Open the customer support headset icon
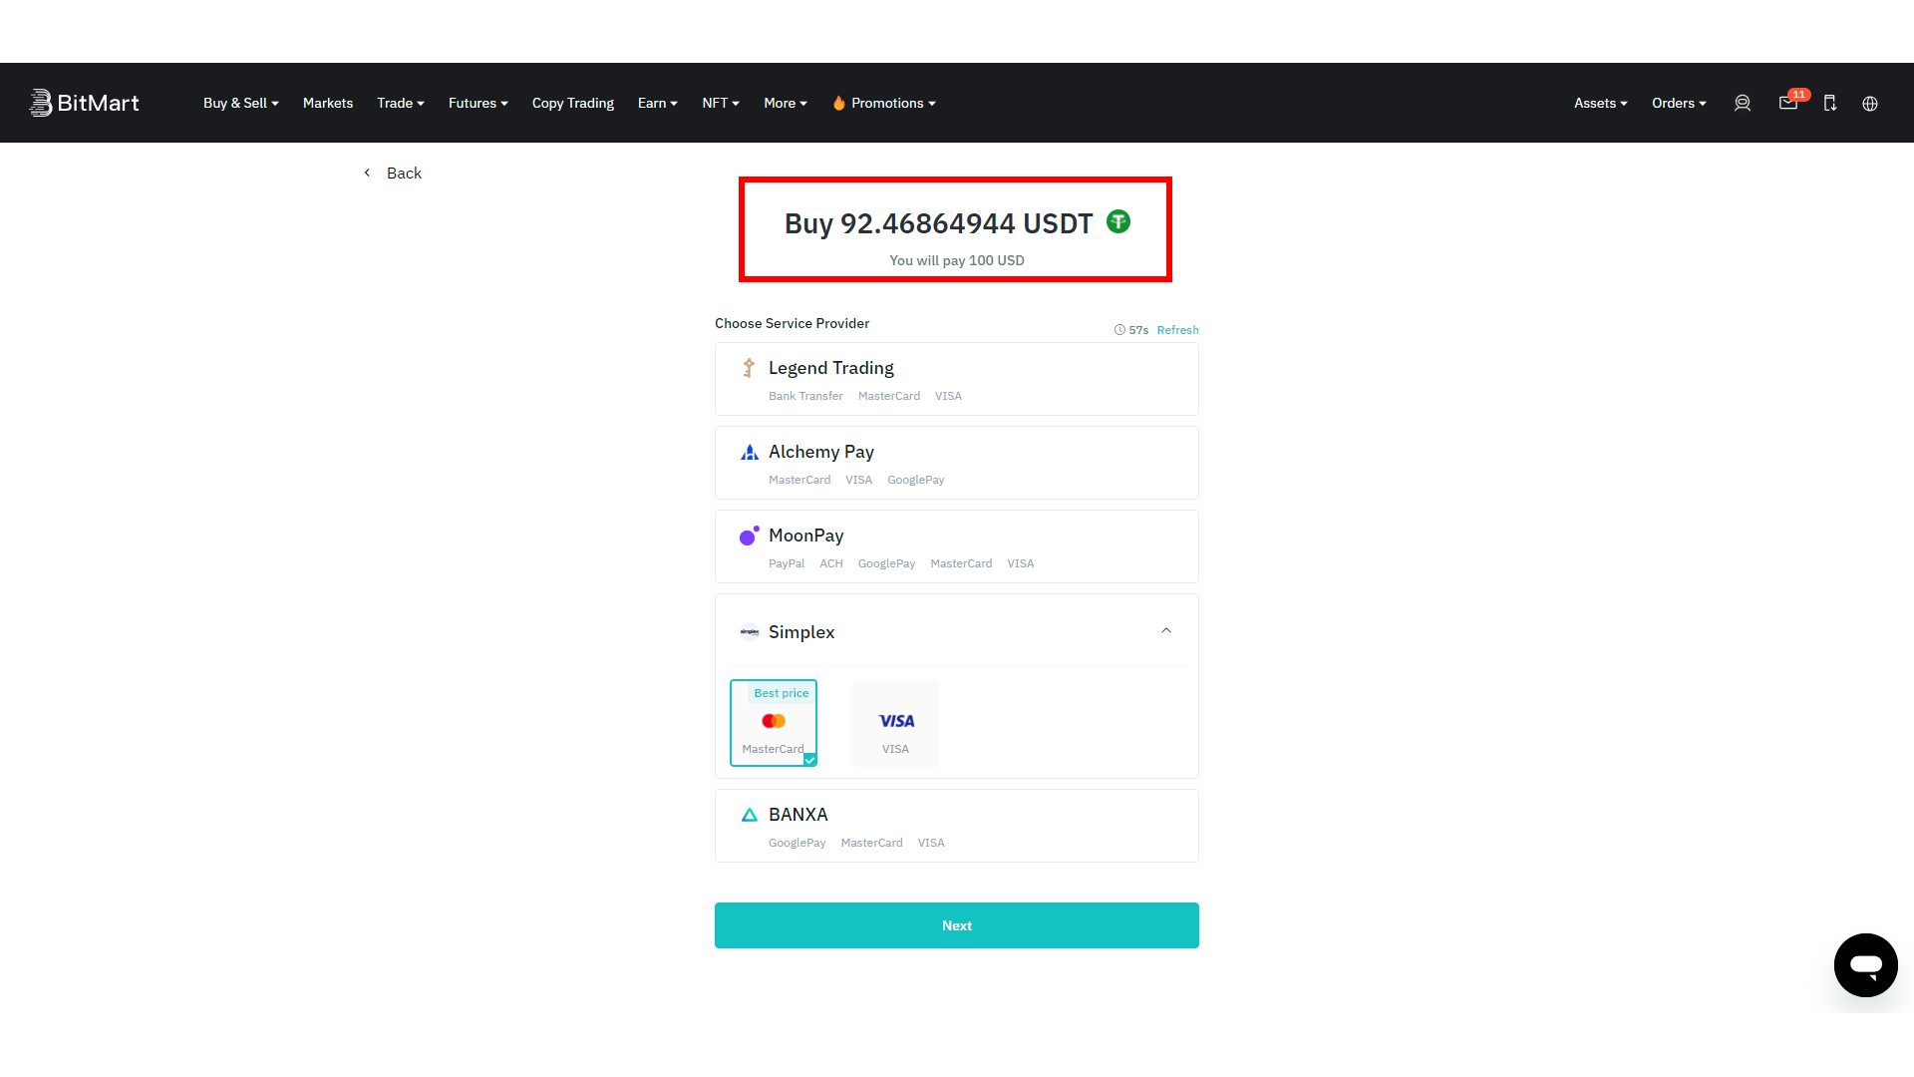Screen dimensions: 1914x1077 point(1742,103)
